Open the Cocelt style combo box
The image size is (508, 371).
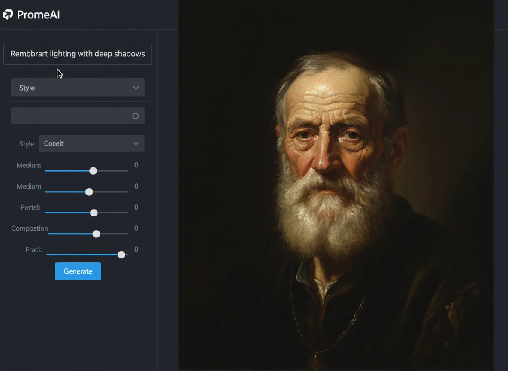point(91,143)
